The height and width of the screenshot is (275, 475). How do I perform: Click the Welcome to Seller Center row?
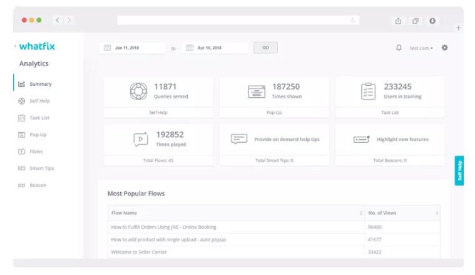coord(274,252)
